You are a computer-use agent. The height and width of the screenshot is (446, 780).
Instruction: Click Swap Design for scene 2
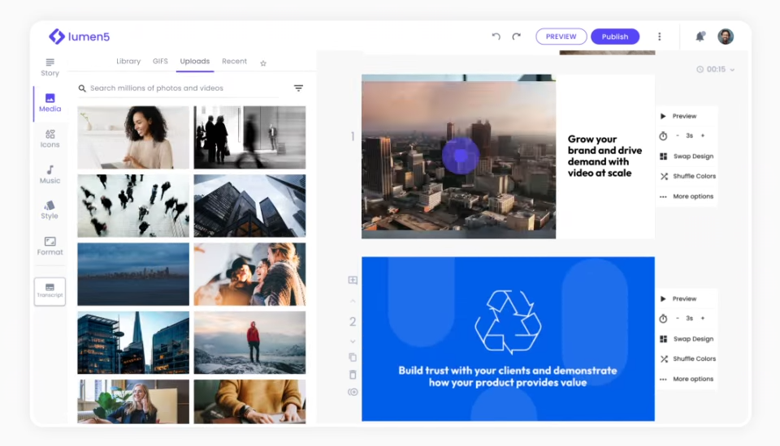(x=687, y=339)
